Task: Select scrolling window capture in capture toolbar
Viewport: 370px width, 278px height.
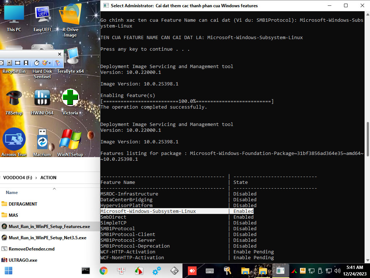Action: tap(9, 63)
